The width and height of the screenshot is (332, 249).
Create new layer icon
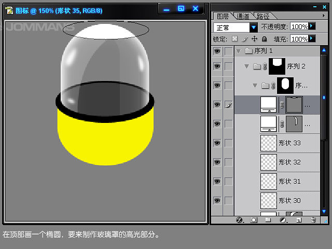coord(299,220)
